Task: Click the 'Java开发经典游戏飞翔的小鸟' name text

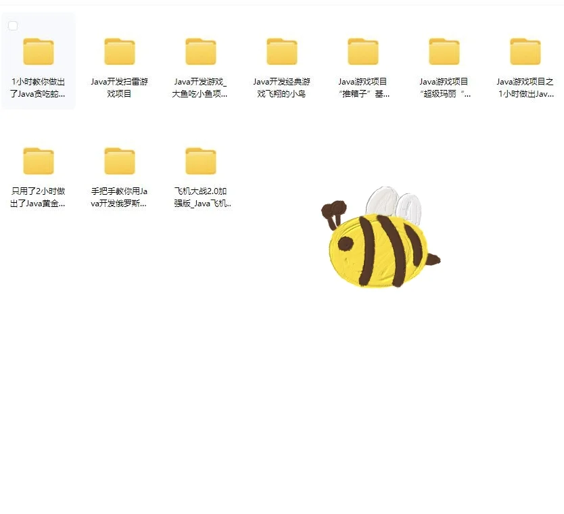Action: pos(281,85)
